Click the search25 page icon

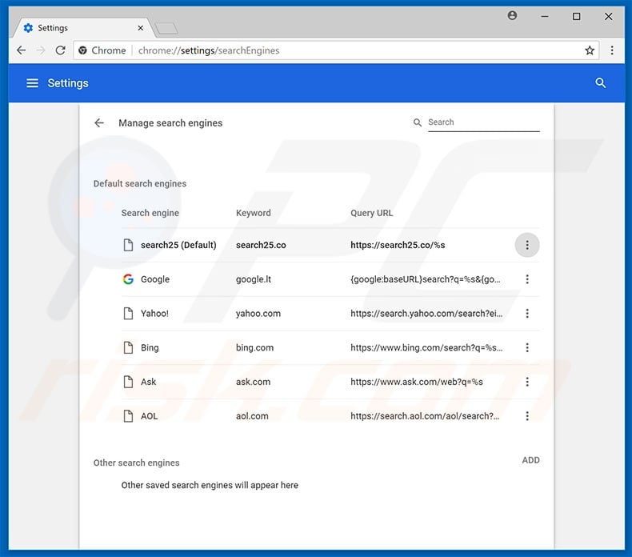[128, 245]
